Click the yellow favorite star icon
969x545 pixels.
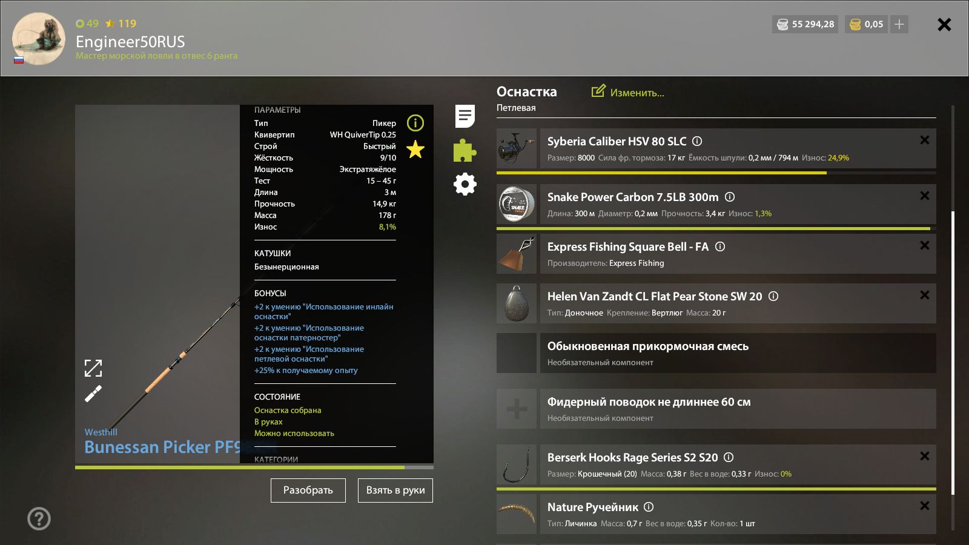[x=415, y=149]
